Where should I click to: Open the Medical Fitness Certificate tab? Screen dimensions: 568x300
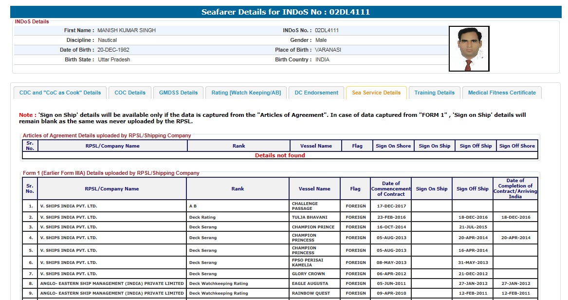coord(502,93)
